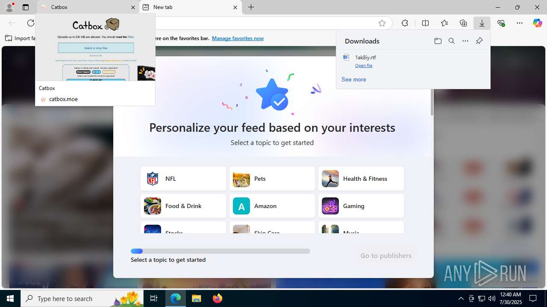Close the Catbox tab
The width and height of the screenshot is (547, 307).
[133, 7]
